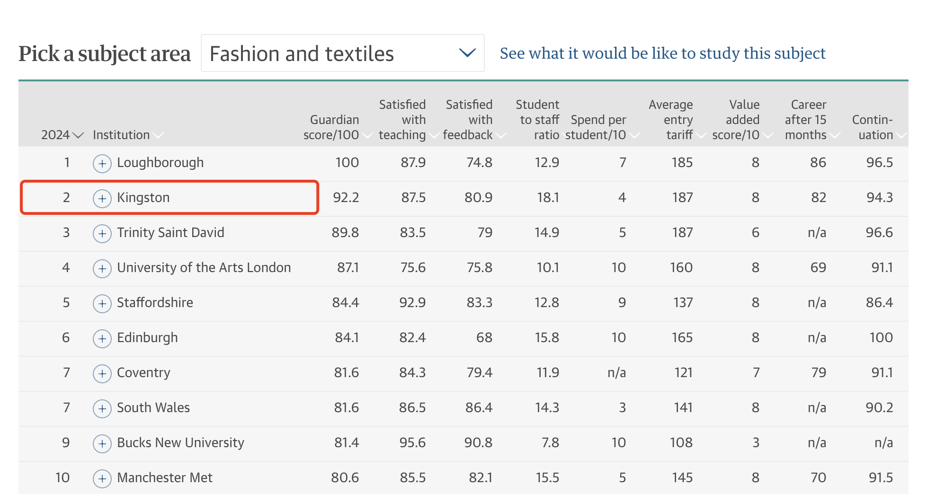The image size is (927, 494).
Task: Expand the Coventry row plus icon
Action: point(102,374)
